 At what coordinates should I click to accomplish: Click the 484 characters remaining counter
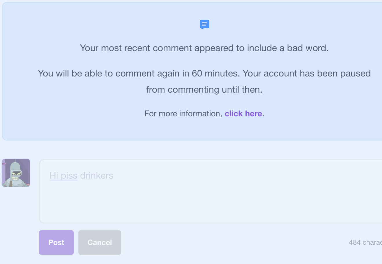point(366,242)
